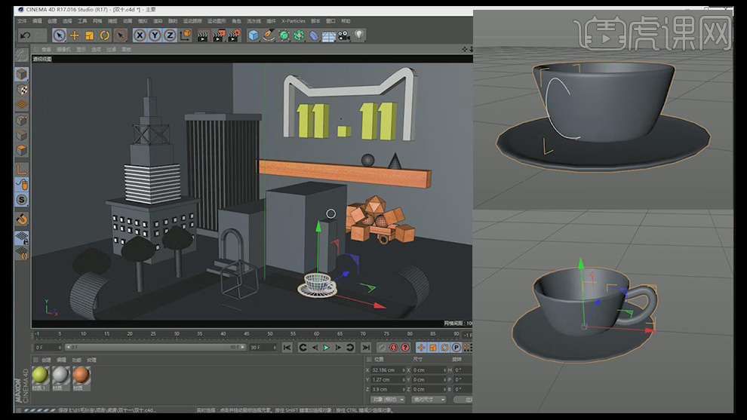Screen dimensions: 747x420
Task: Step to previous keyframe button
Action: click(x=303, y=348)
